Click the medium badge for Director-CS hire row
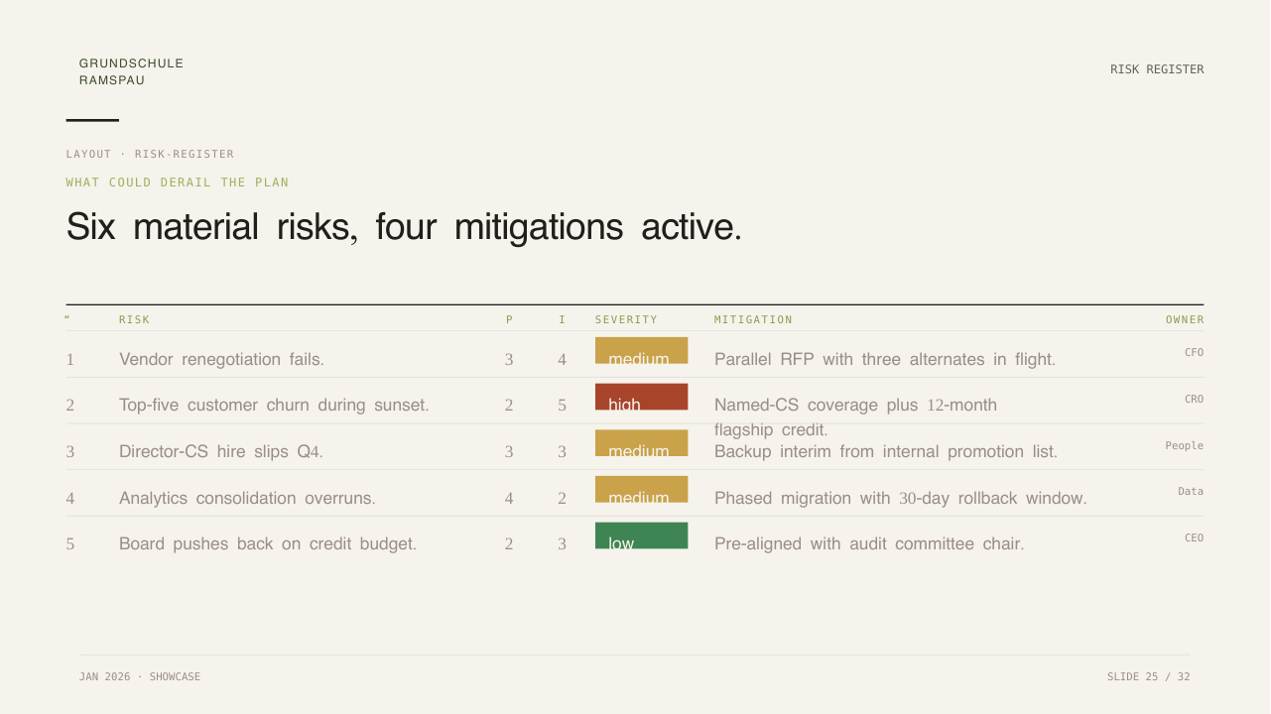 [x=641, y=443]
